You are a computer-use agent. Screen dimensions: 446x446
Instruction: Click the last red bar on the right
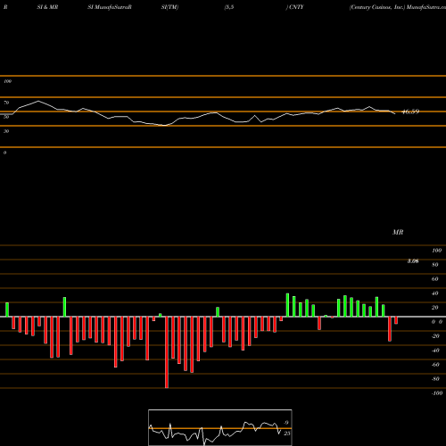pyautogui.click(x=396, y=320)
